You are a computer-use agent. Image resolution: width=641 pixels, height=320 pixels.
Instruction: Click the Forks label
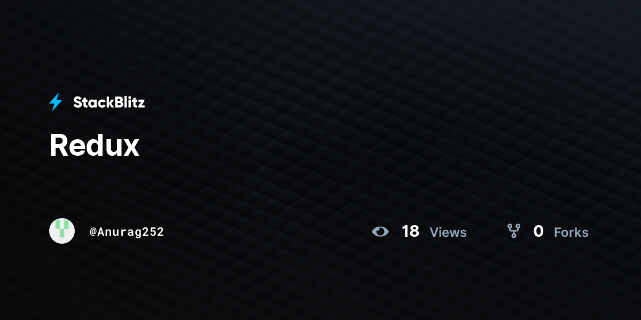571,233
